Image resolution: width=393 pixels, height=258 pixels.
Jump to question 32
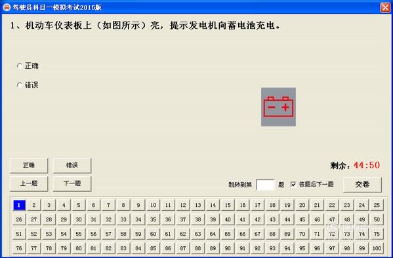108,219
